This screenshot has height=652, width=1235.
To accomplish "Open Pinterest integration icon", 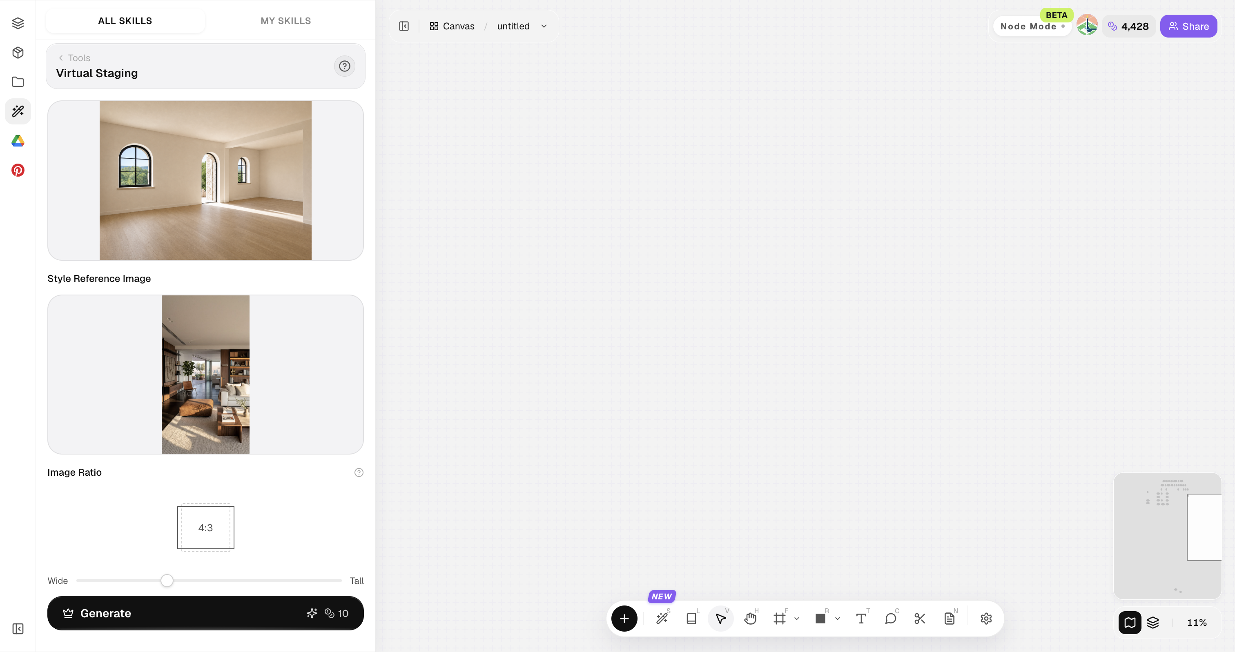I will click(x=18, y=170).
